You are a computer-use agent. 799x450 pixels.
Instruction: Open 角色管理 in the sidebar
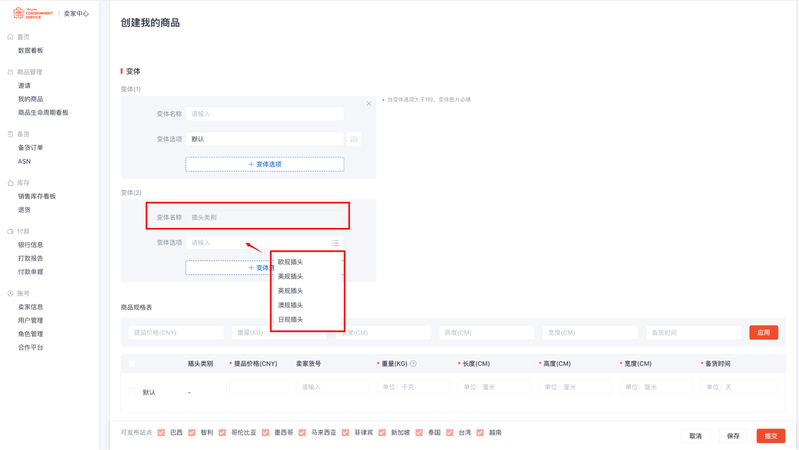pyautogui.click(x=31, y=334)
